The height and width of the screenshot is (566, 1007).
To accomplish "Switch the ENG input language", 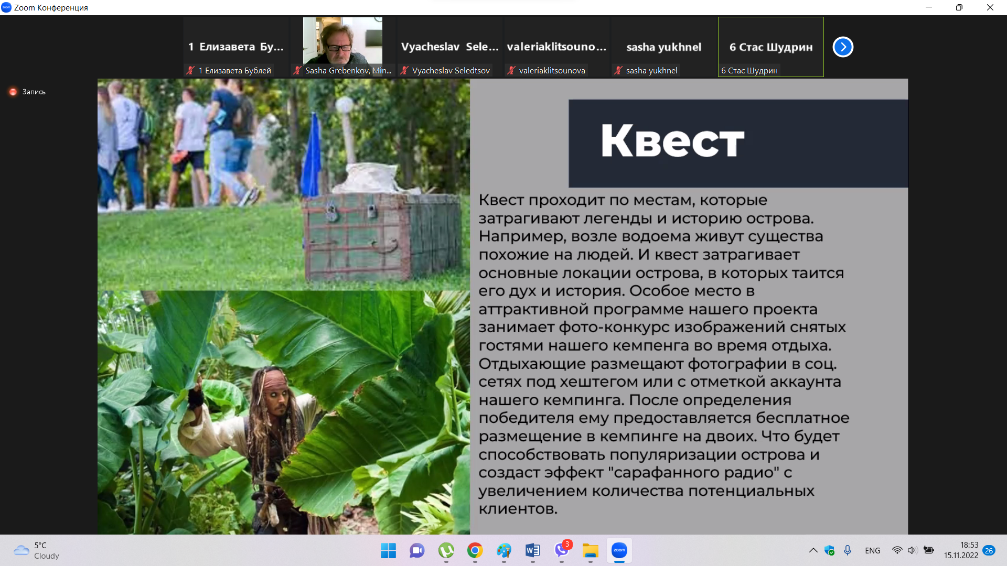I will pyautogui.click(x=873, y=550).
